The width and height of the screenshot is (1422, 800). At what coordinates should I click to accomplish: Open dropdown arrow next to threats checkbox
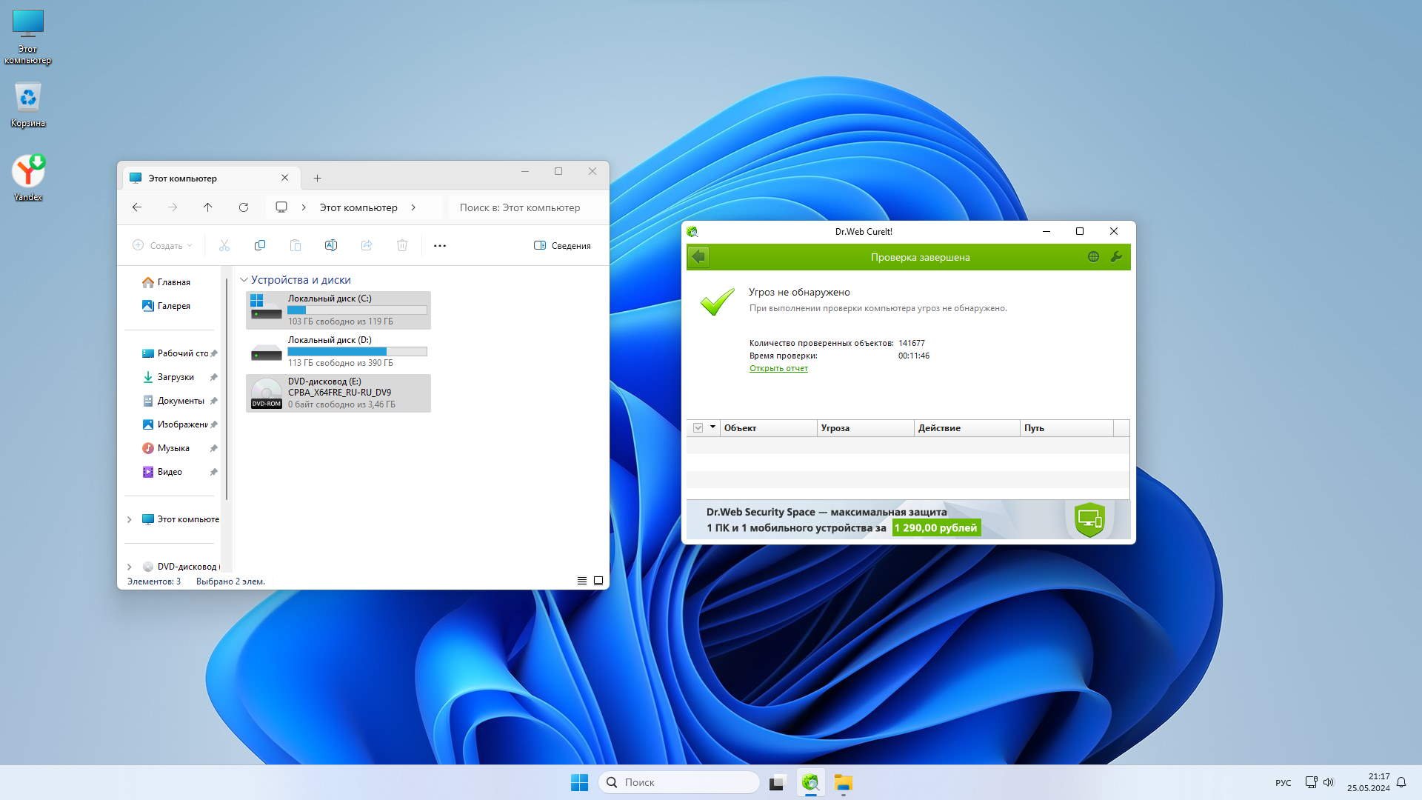pos(712,427)
